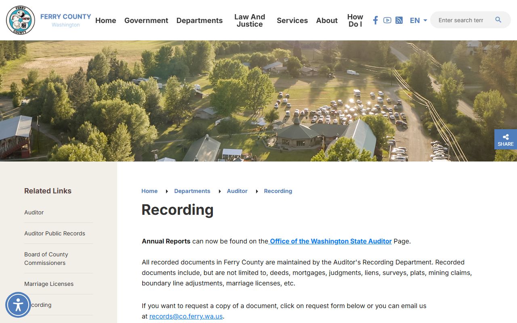Click in the Enter search term field

coord(461,20)
